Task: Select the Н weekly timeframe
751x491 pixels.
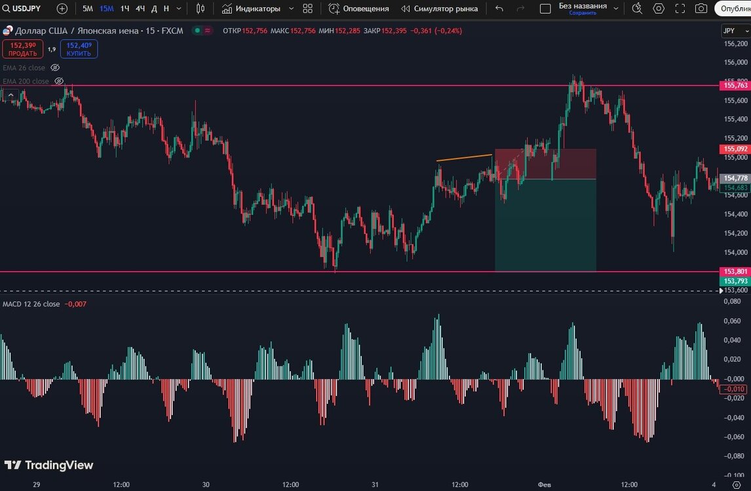Action: (x=166, y=9)
